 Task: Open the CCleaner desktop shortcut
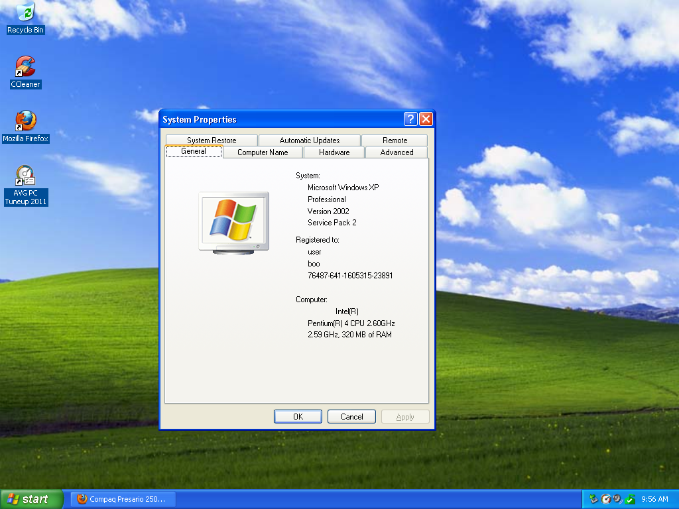(26, 72)
